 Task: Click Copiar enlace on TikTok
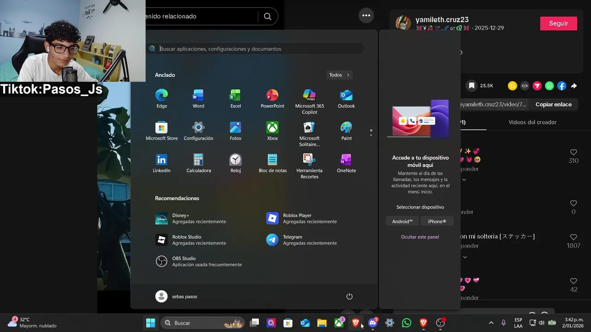[553, 105]
